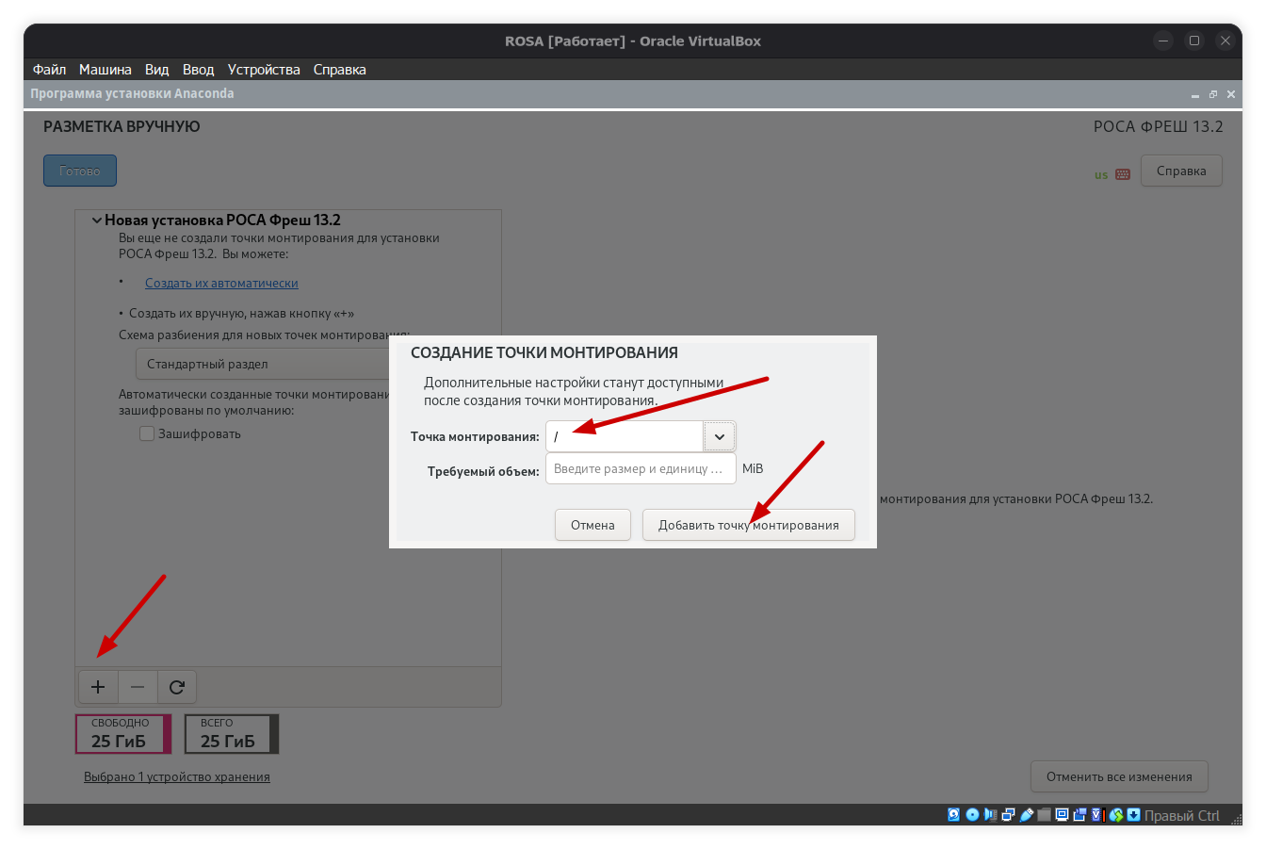Click the 'Правый Ctrl' host key label
This screenshot has width=1266, height=849.
click(1181, 816)
